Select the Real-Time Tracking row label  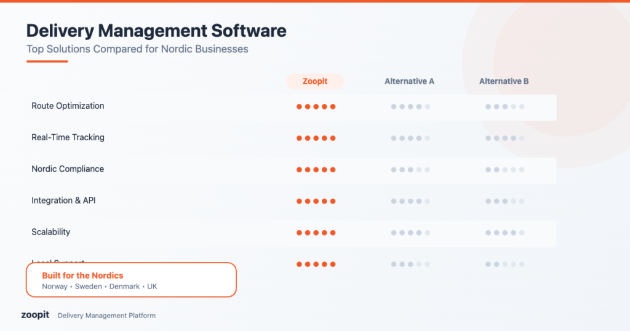click(68, 137)
